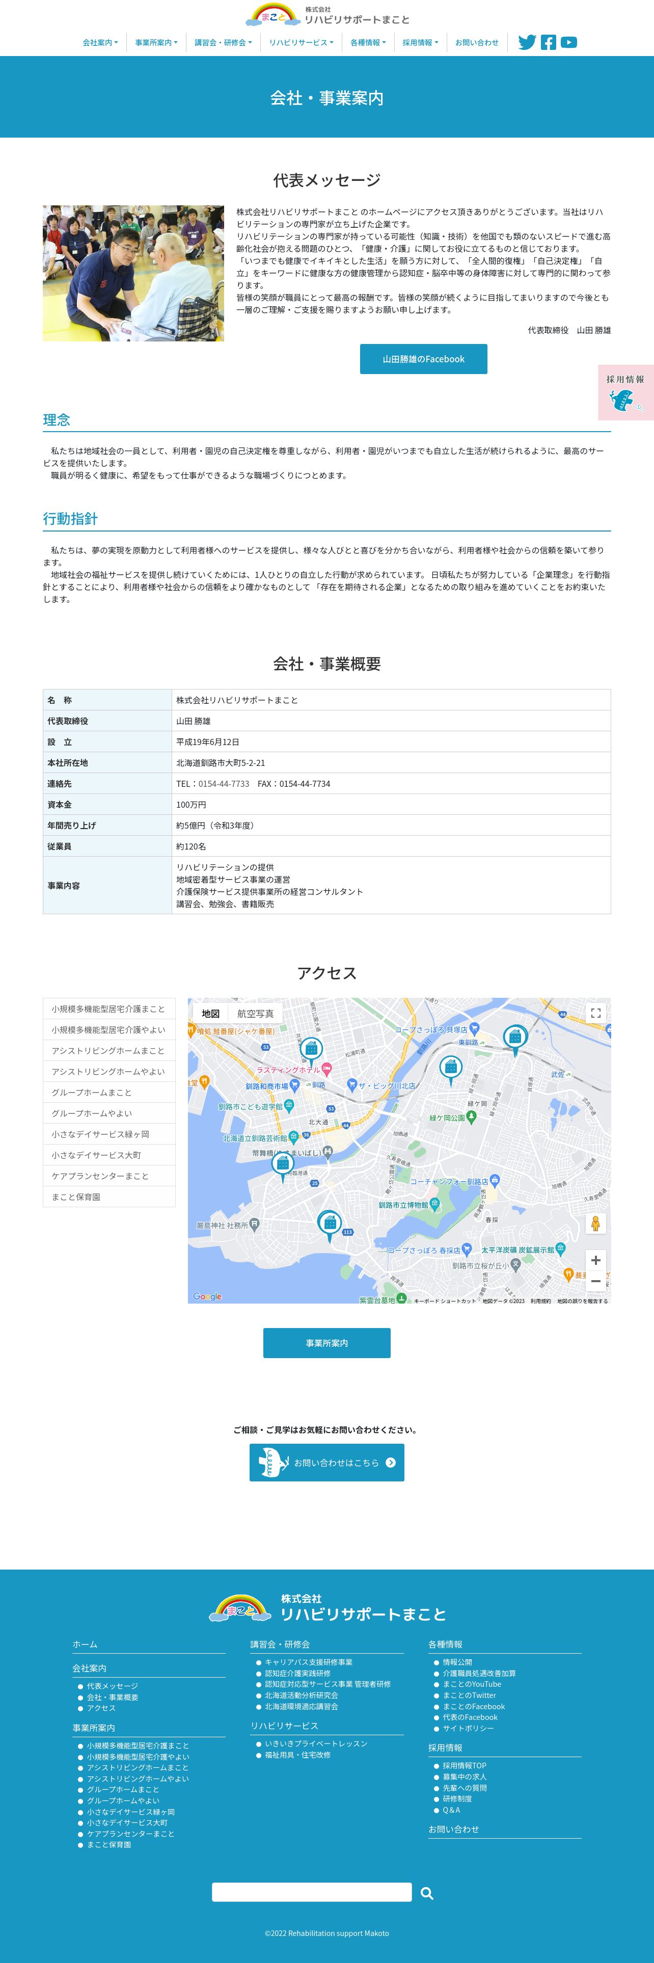Open まことのYouTube footer link
This screenshot has width=654, height=1963.
(472, 1684)
